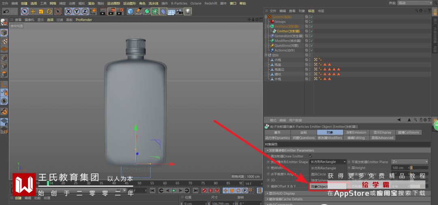Activate the Move tool cross icon
The image size is (438, 205).
click(33, 11)
